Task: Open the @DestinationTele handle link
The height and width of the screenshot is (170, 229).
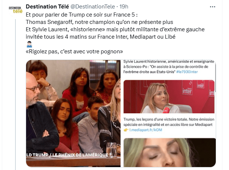Action: [93, 7]
